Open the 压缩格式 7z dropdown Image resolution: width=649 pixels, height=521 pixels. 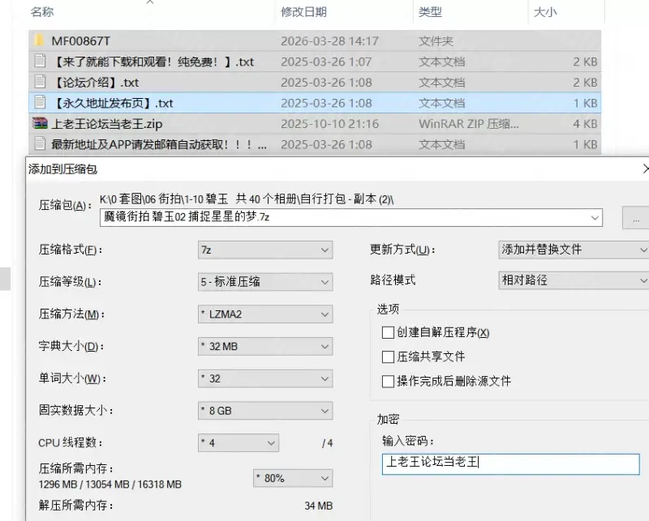tap(264, 250)
